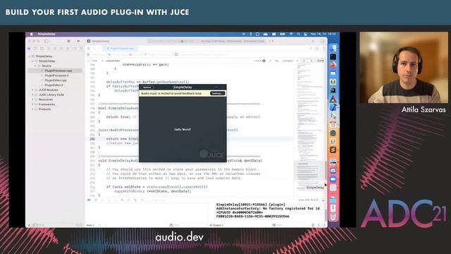Select the project navigator folder icon
Viewport: 451px width, 254px height.
[29, 49]
